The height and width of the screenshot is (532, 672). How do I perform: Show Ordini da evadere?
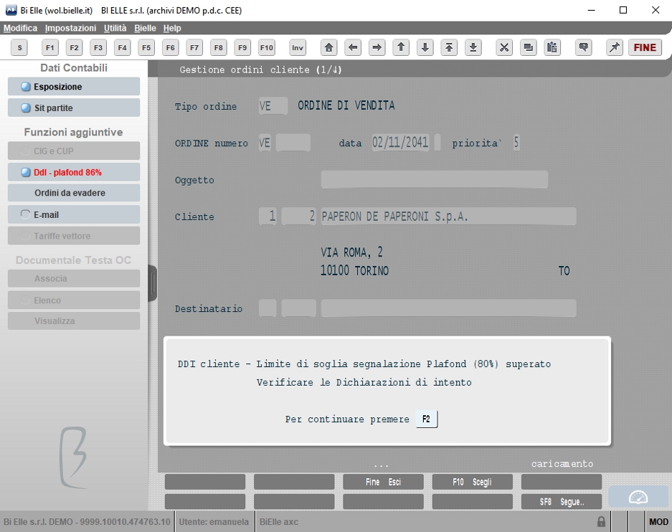pos(74,193)
